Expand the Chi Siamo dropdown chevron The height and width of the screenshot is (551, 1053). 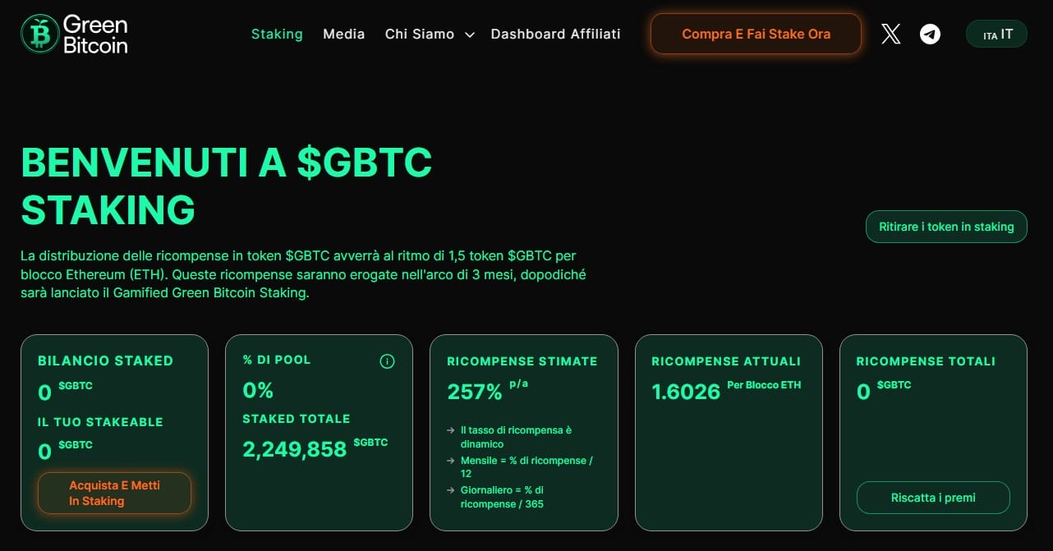(470, 34)
